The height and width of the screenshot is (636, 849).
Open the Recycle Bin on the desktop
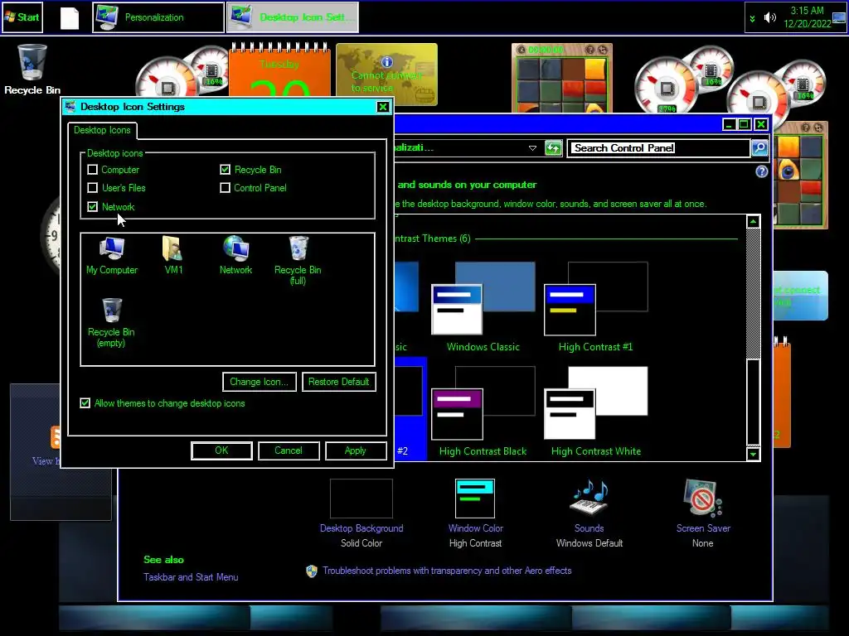coord(32,70)
